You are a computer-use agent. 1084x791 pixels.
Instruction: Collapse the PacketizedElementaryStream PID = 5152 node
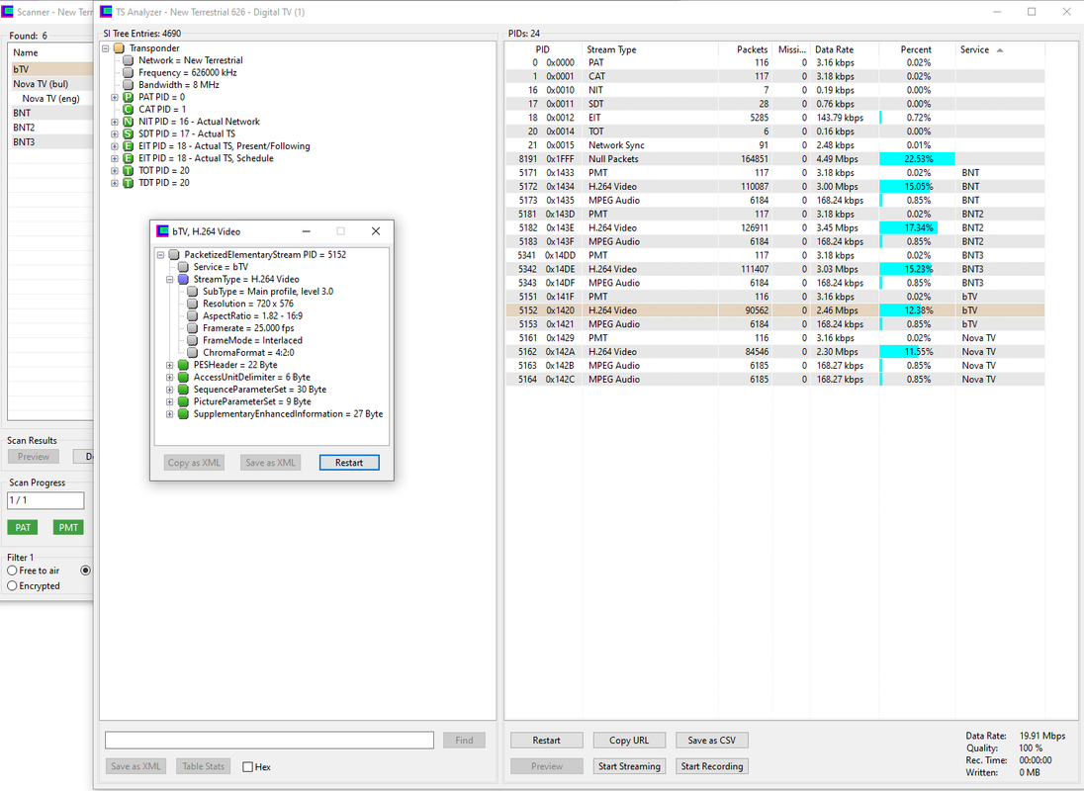pyautogui.click(x=161, y=255)
